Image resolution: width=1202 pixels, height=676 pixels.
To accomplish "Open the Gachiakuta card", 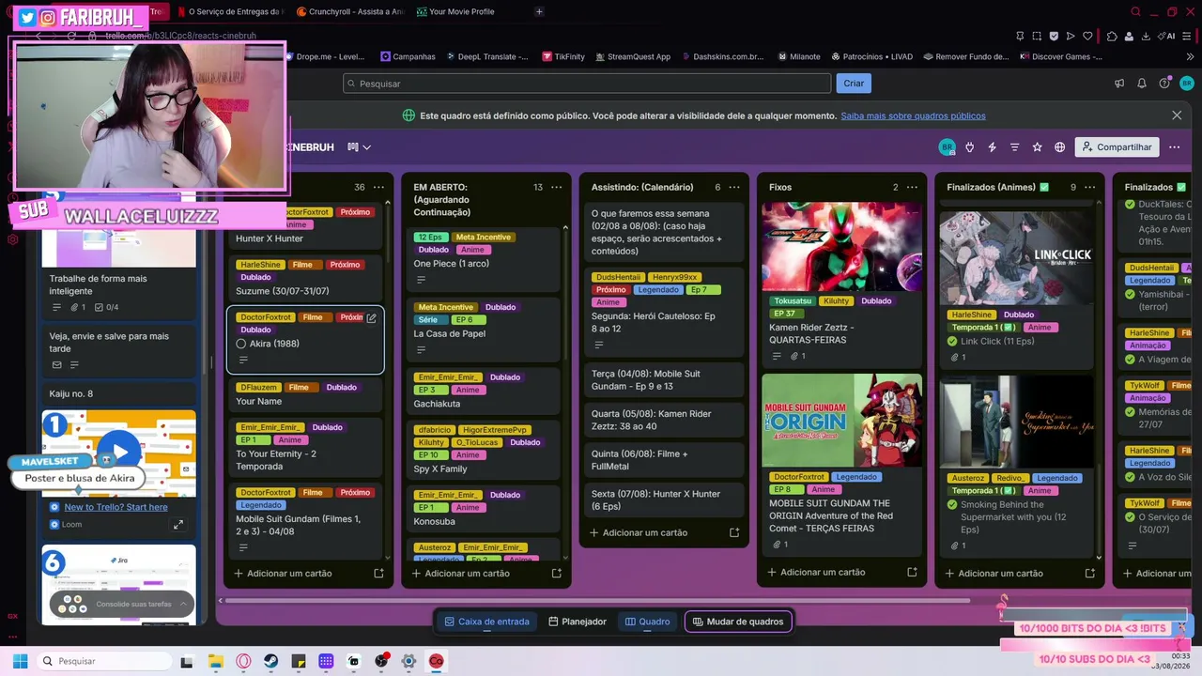I will [x=483, y=390].
